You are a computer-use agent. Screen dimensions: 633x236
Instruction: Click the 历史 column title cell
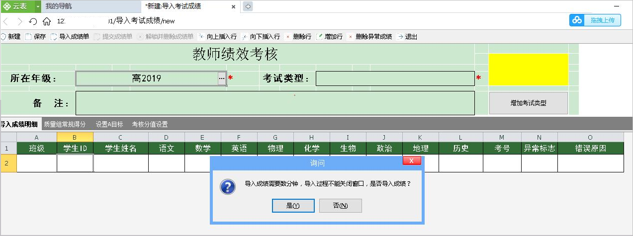point(461,148)
